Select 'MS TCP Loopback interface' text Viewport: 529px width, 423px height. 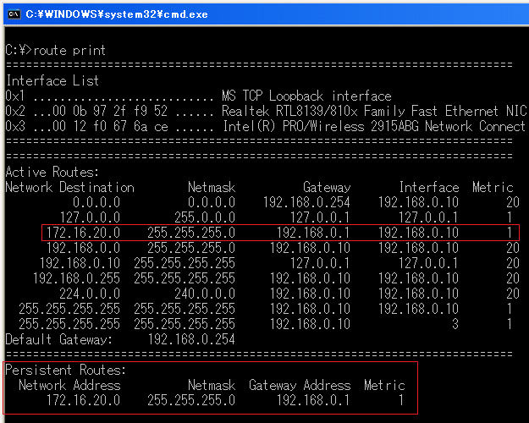(306, 96)
